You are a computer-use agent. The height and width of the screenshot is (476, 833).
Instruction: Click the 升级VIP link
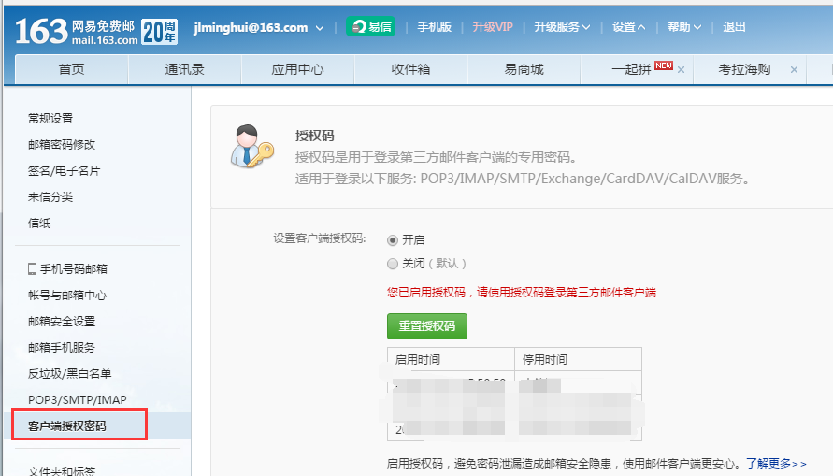(493, 27)
